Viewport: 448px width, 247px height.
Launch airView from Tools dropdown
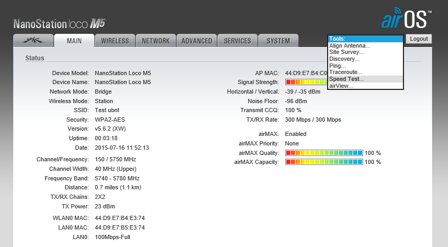point(341,86)
